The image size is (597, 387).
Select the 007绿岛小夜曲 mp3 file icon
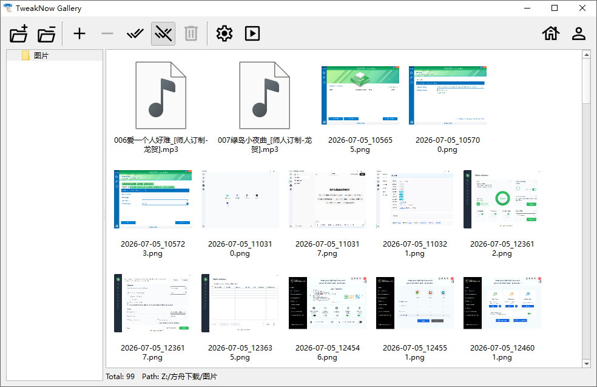tap(265, 95)
